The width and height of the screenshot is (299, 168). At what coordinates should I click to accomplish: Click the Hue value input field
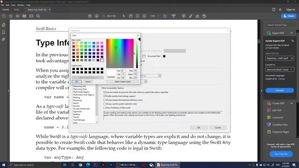(x=123, y=70)
